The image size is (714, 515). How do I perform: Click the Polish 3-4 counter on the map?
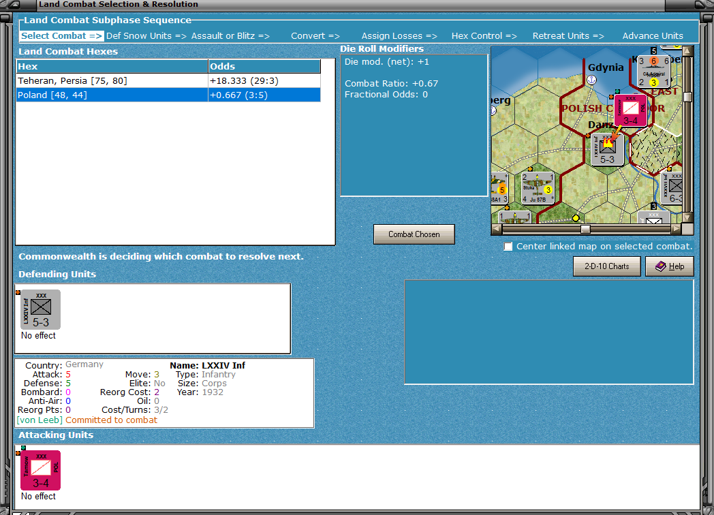click(630, 110)
